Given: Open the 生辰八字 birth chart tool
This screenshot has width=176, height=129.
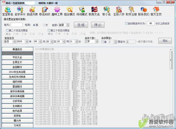Looking at the screenshot, I should click(119, 11).
